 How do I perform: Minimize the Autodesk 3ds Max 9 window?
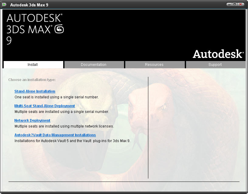point(229,4)
